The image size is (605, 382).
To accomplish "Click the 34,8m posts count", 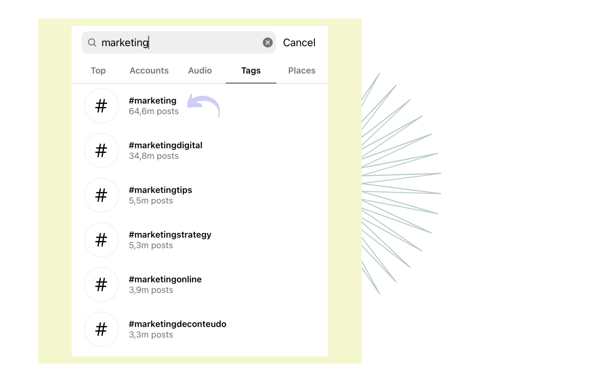I will click(154, 156).
